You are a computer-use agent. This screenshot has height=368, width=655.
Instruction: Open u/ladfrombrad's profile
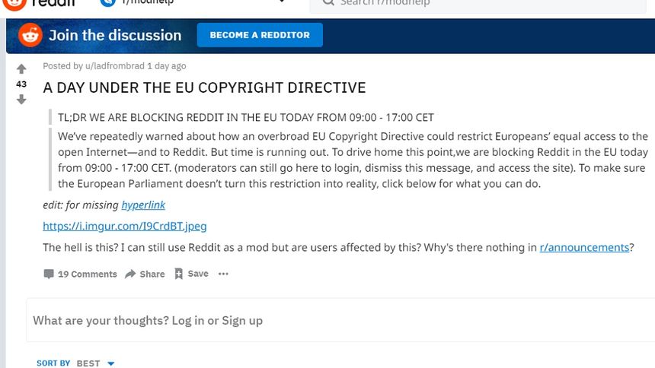click(115, 66)
